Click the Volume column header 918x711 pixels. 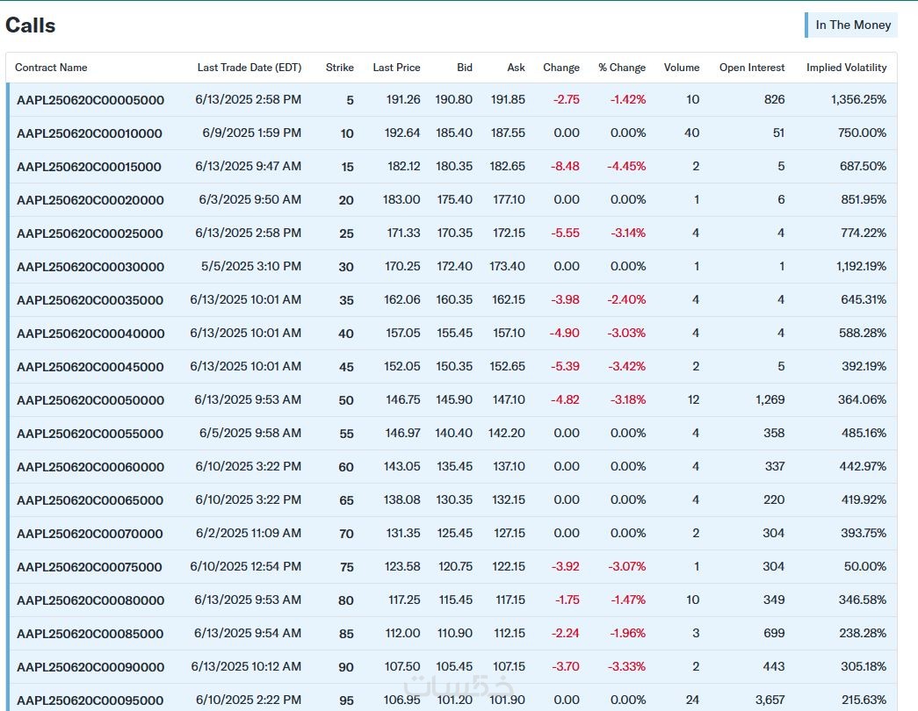(x=682, y=68)
